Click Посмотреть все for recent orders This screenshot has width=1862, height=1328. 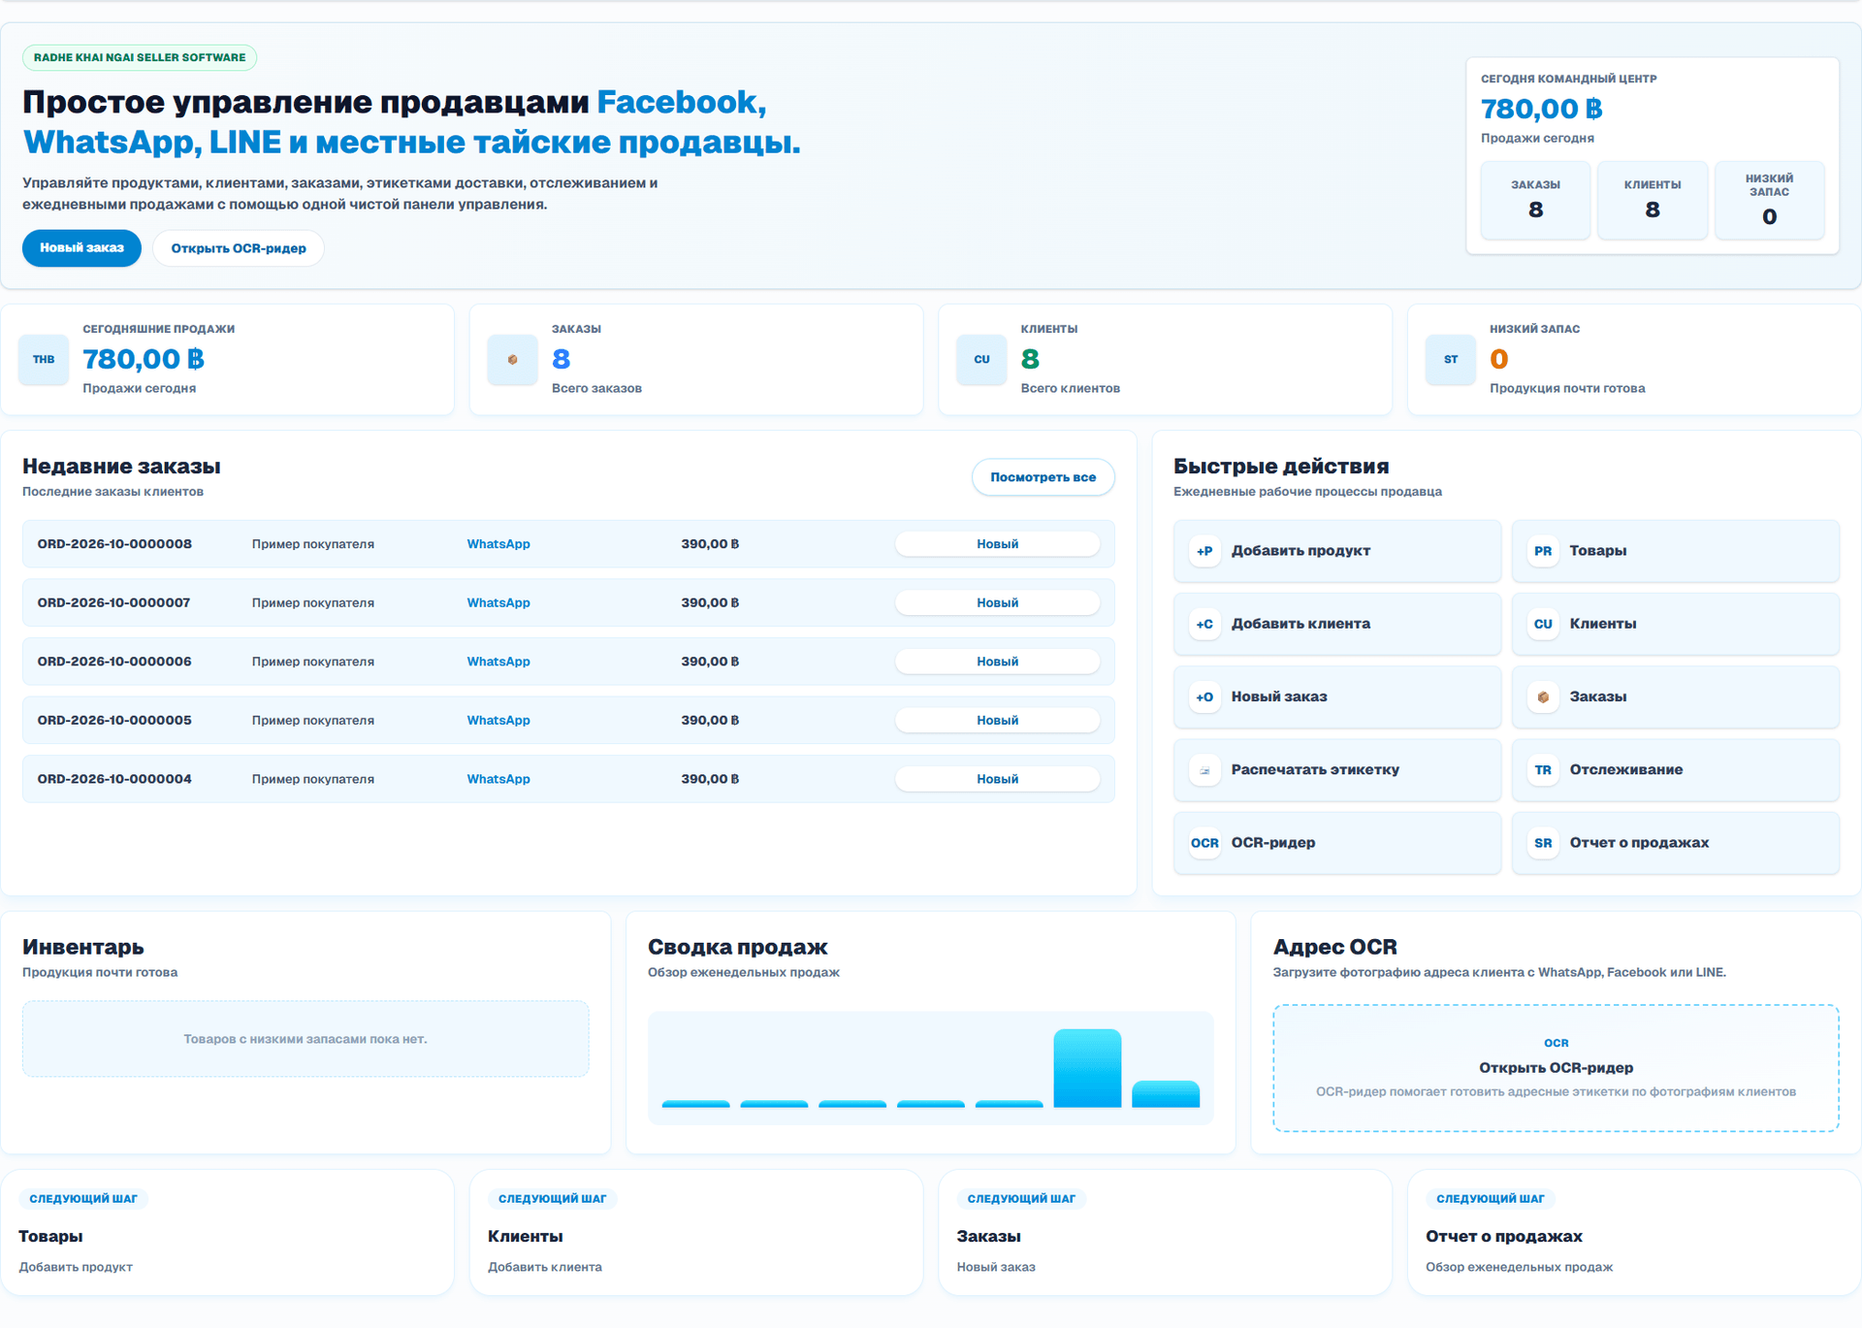(x=1043, y=477)
